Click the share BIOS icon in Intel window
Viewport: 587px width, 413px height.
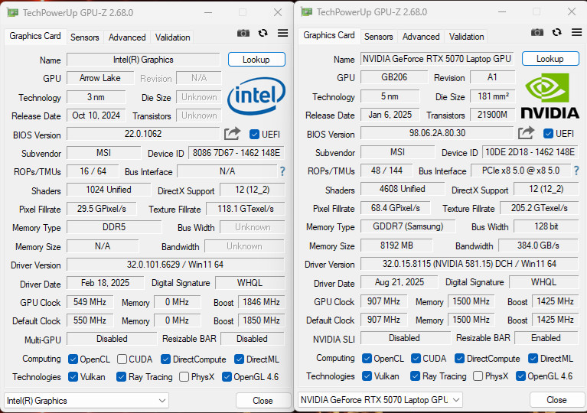pos(233,134)
